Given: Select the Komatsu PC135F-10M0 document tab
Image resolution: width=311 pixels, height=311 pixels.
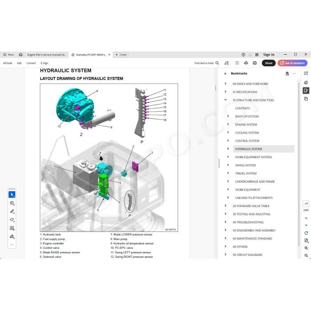Looking at the screenshot, I should [91, 55].
